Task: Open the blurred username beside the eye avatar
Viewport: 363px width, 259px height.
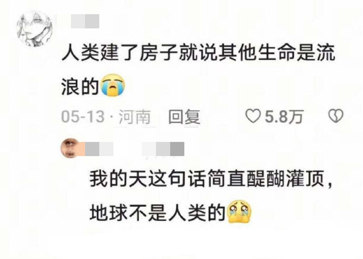Action: click(99, 149)
